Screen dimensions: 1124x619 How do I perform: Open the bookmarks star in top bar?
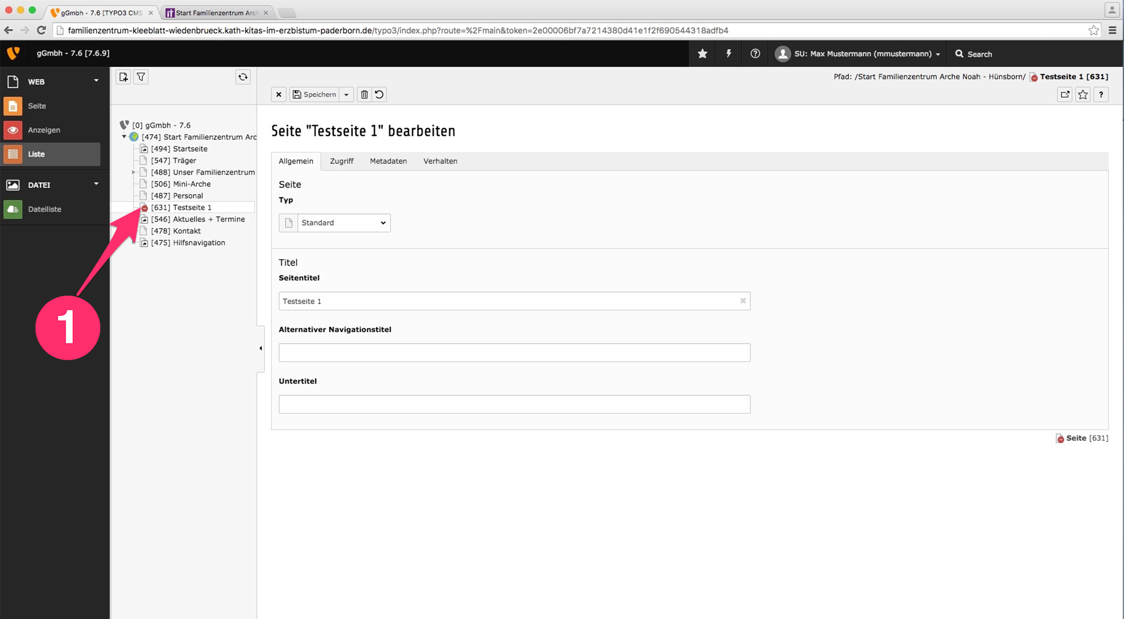point(702,54)
